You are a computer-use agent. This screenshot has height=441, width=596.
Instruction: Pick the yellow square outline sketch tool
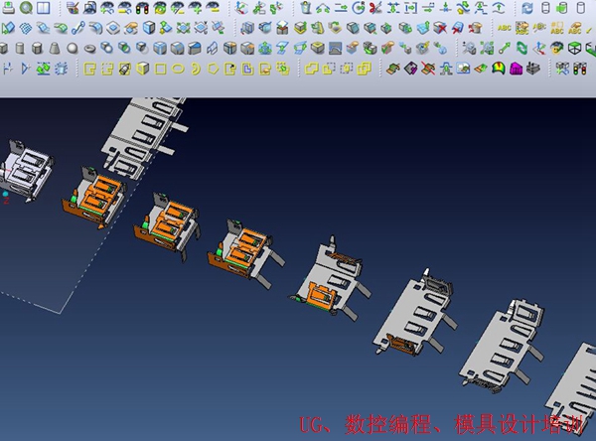point(159,69)
